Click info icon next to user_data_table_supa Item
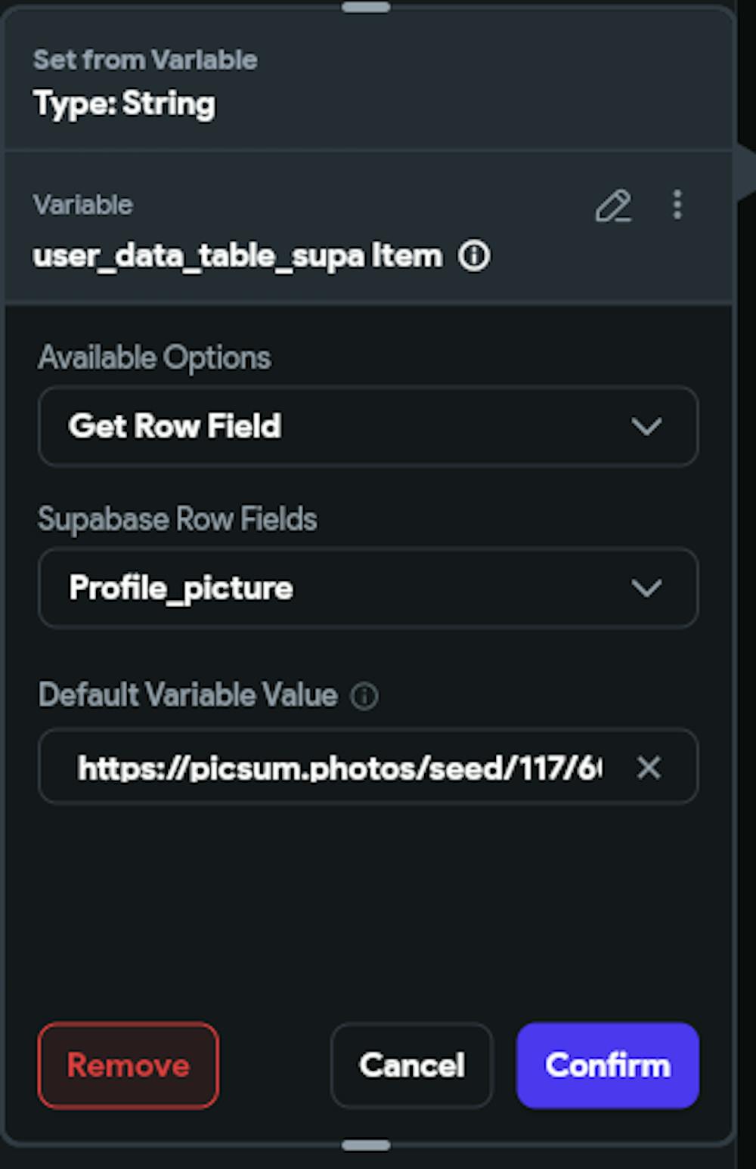The width and height of the screenshot is (756, 1169). 475,256
